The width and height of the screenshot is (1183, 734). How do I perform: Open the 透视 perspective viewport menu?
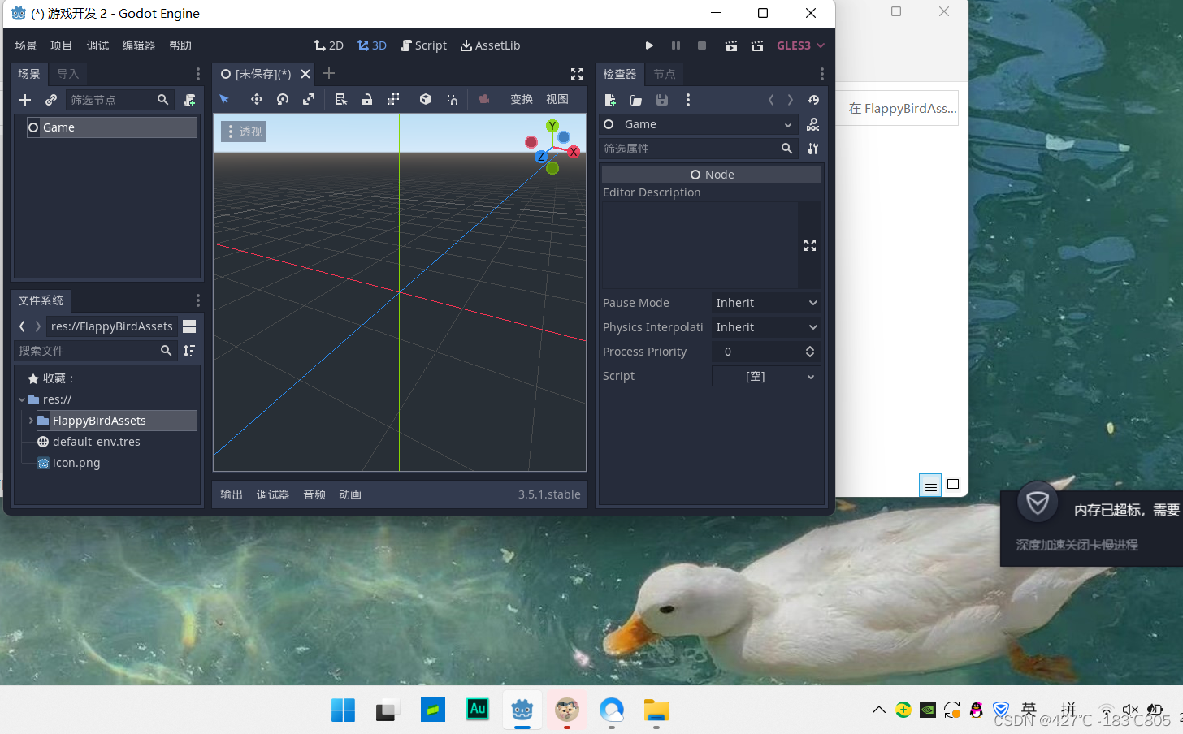coord(244,132)
